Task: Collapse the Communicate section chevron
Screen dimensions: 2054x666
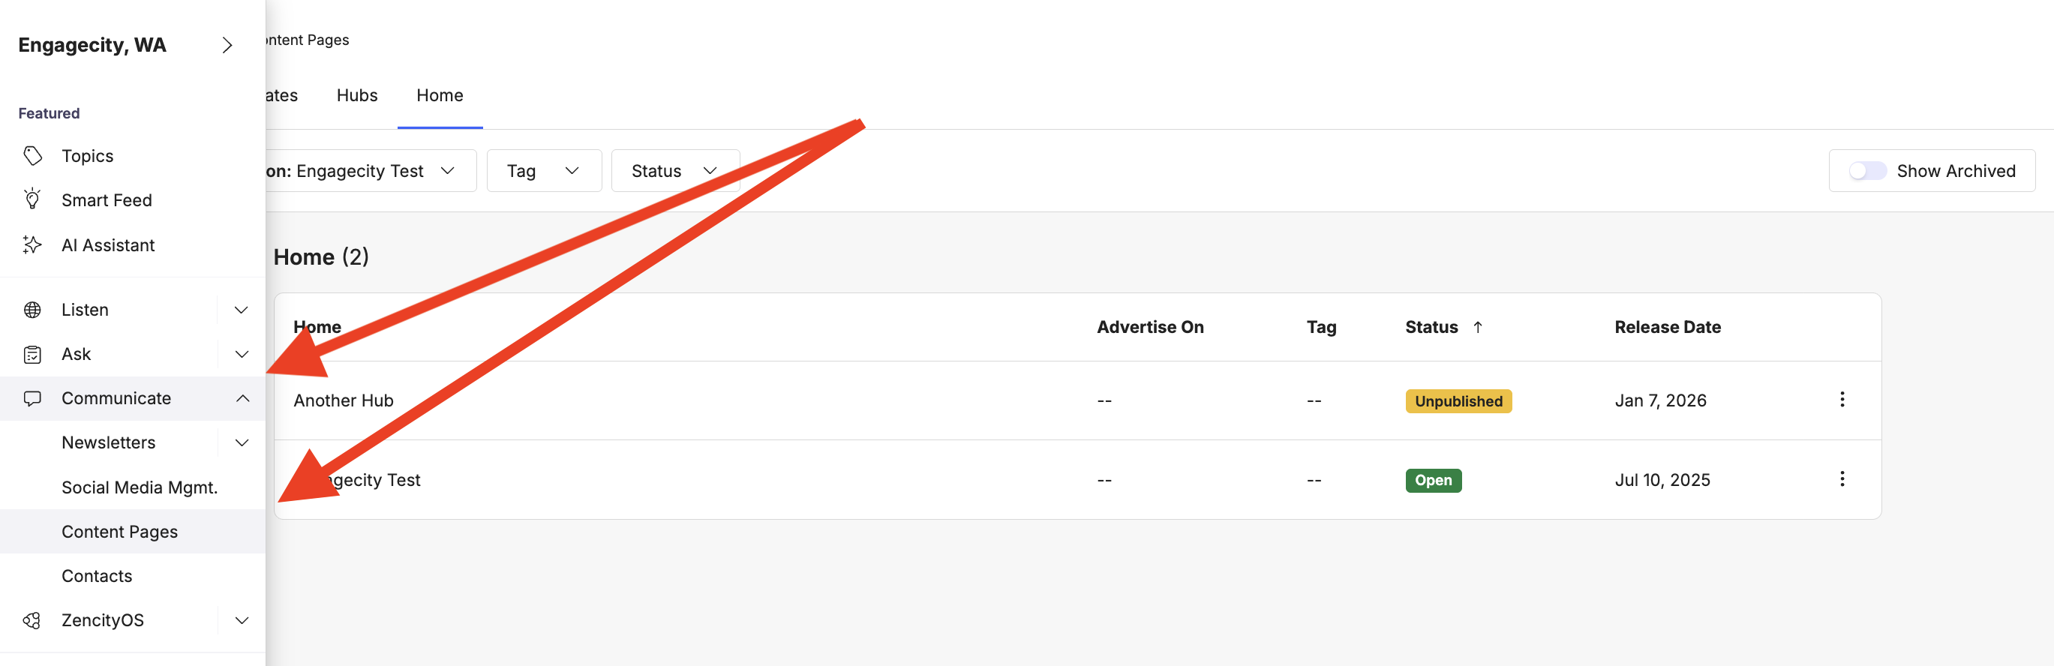Action: pos(242,398)
